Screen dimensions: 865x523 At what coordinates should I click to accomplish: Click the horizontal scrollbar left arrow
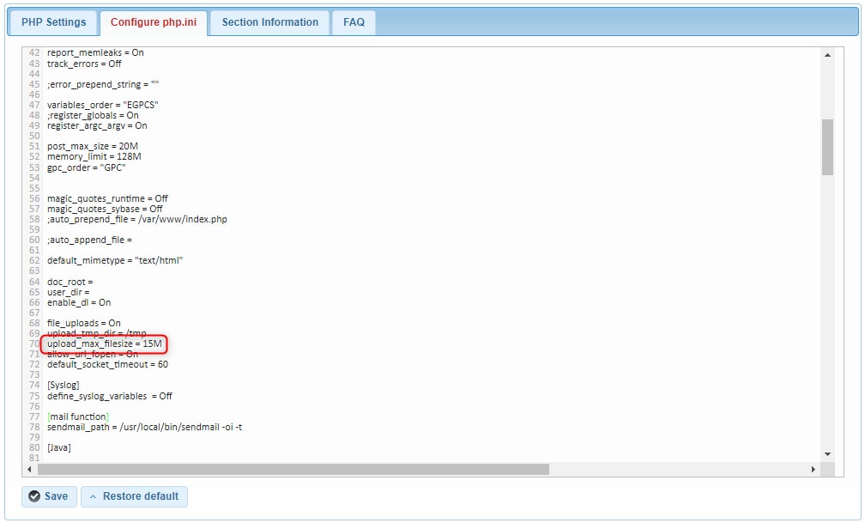tap(29, 468)
